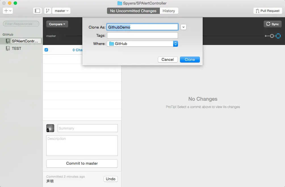Viewport: 285px width, 187px height.
Task: Toggle the repository sidebar panel icon
Action: click(x=37, y=11)
